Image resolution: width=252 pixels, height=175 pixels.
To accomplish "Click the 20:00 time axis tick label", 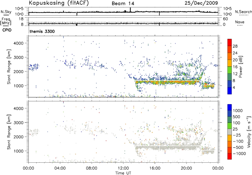I will coord(186,168).
